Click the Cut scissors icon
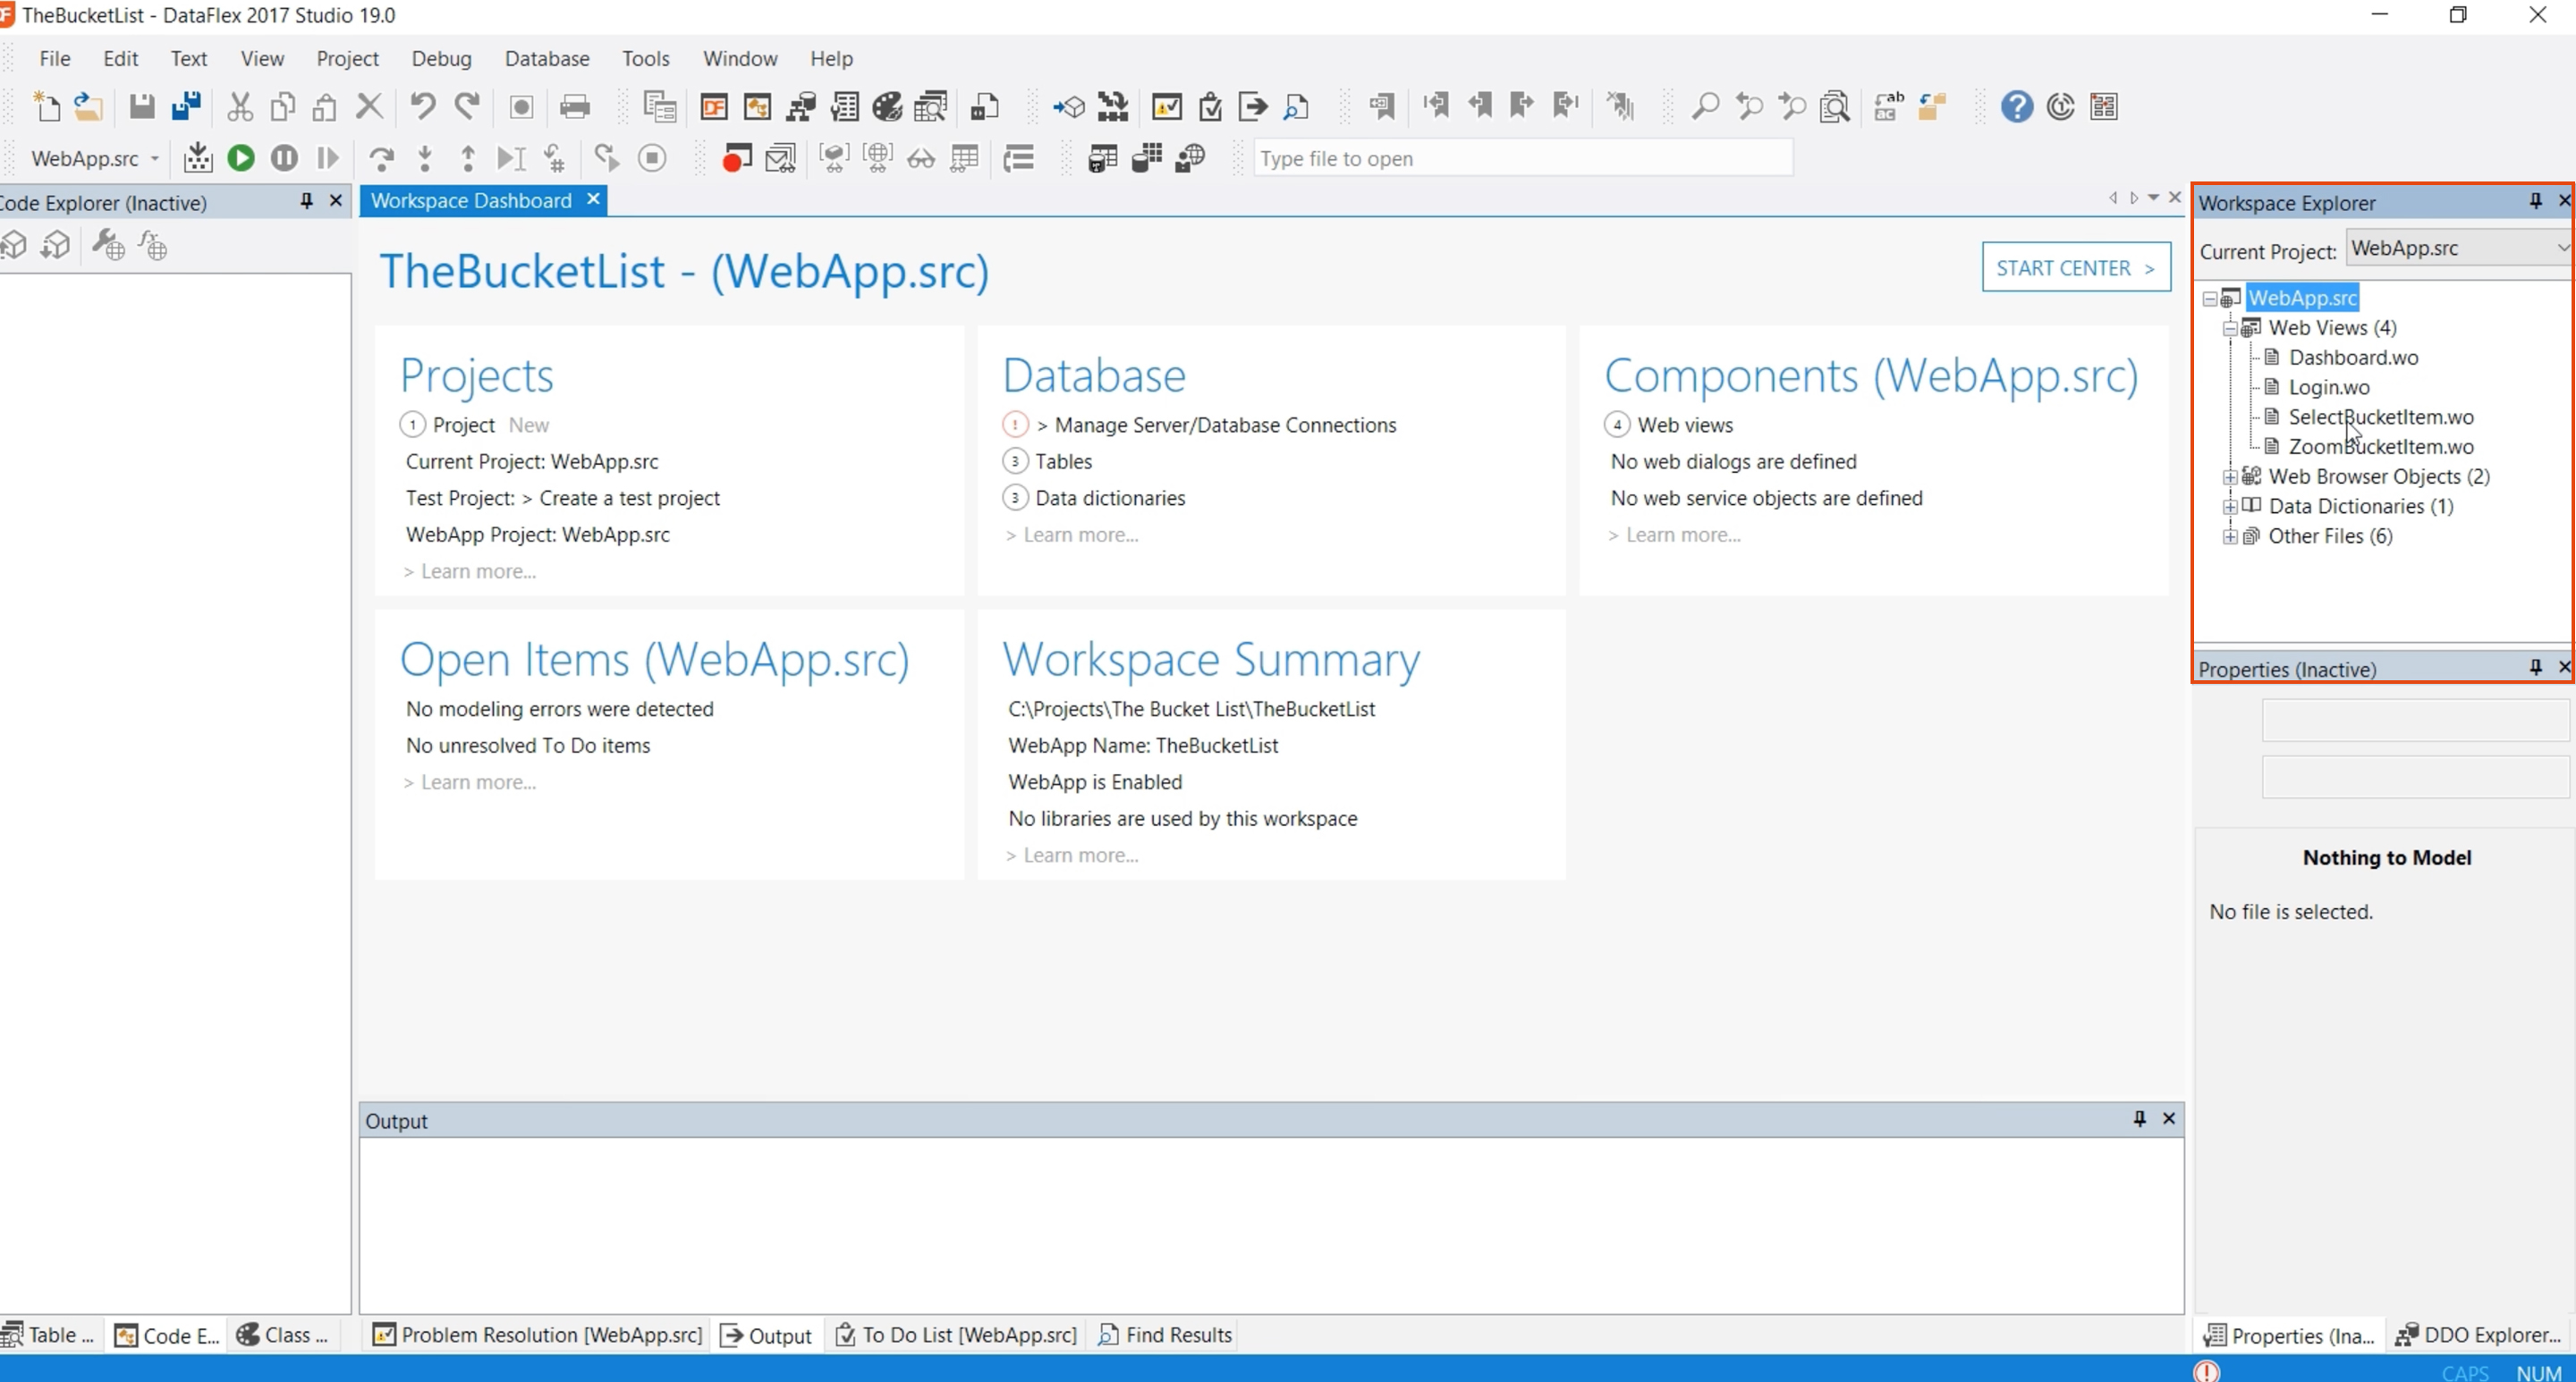Screen dimensions: 2576x1382 click(x=240, y=105)
